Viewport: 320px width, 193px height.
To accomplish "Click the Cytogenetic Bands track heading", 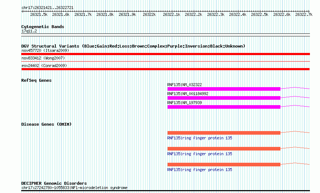I will point(43,27).
